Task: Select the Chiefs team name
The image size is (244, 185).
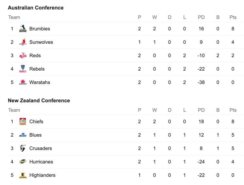Action: (36, 122)
